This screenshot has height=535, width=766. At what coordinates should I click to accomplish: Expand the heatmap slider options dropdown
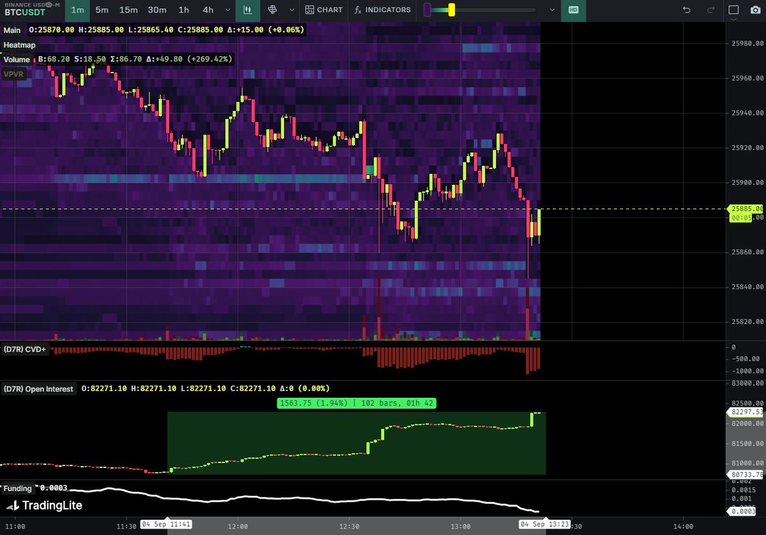click(x=552, y=10)
